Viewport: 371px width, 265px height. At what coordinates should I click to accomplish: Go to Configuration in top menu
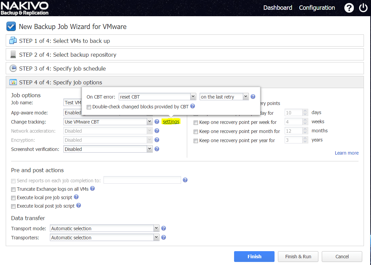point(317,8)
